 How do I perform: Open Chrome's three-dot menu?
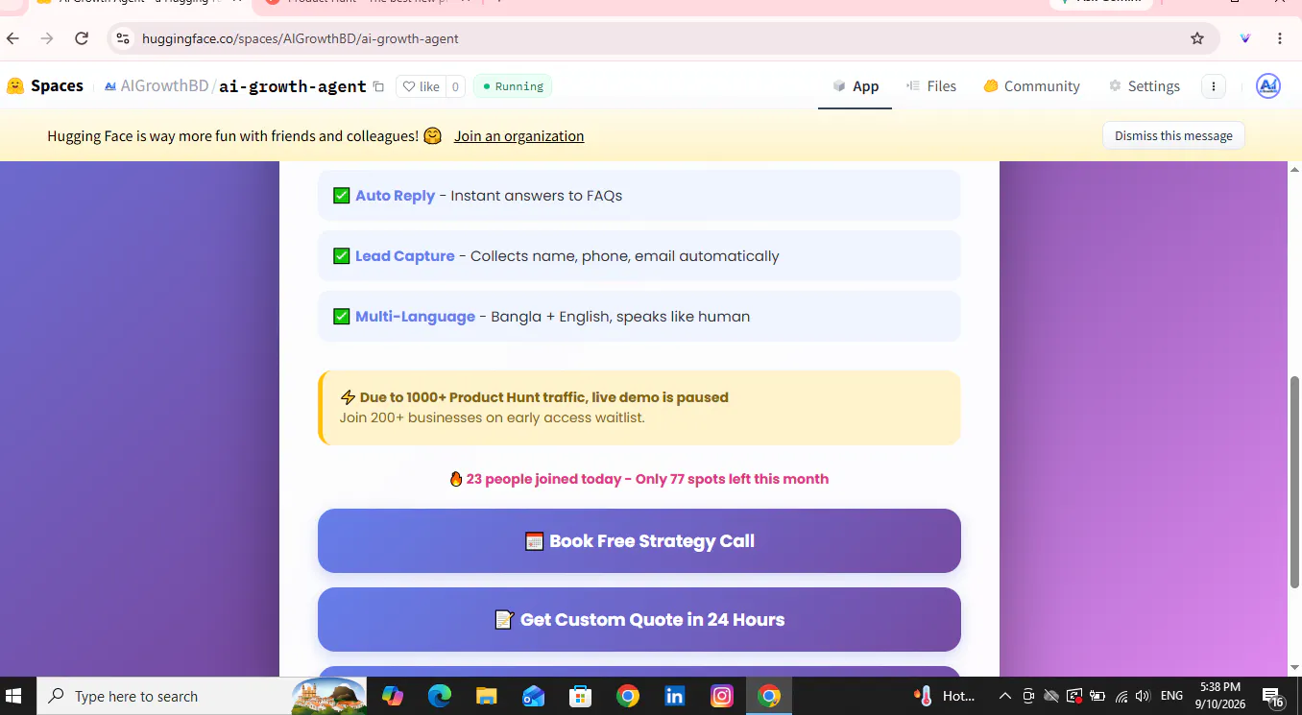pyautogui.click(x=1280, y=38)
